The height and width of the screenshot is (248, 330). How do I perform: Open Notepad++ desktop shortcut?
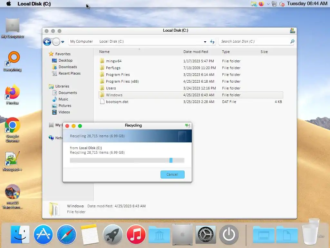pyautogui.click(x=13, y=161)
